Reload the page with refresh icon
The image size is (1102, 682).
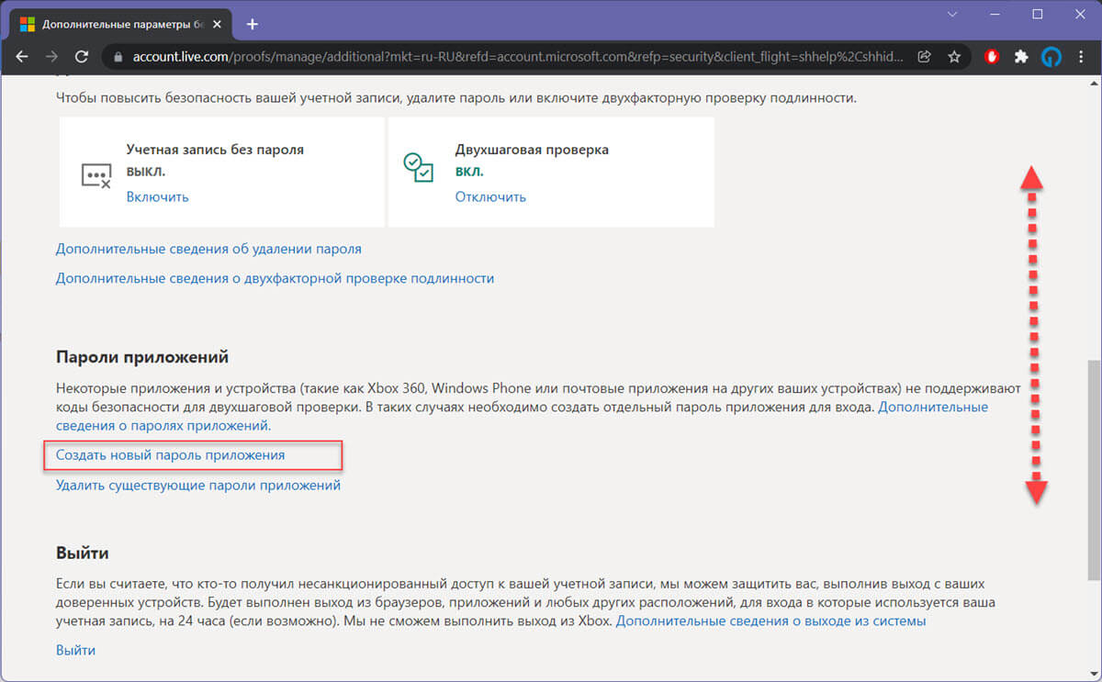point(82,57)
